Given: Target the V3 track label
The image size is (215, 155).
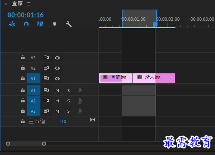Looking at the screenshot, I should pos(33,58).
